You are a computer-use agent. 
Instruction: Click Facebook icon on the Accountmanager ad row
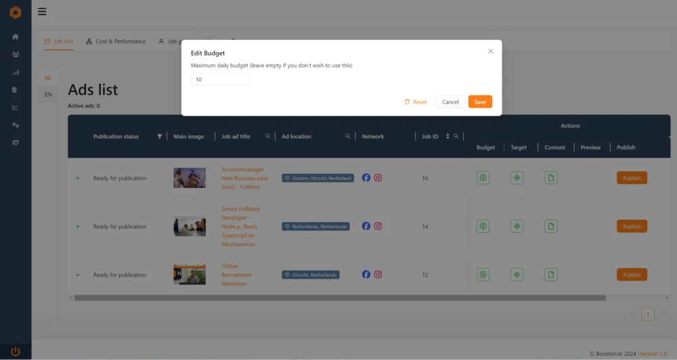click(366, 178)
